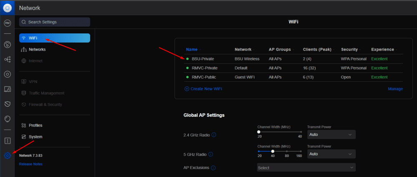Open the AP Exclusions Select dropdown
Image resolution: width=417 pixels, height=177 pixels.
point(306,168)
